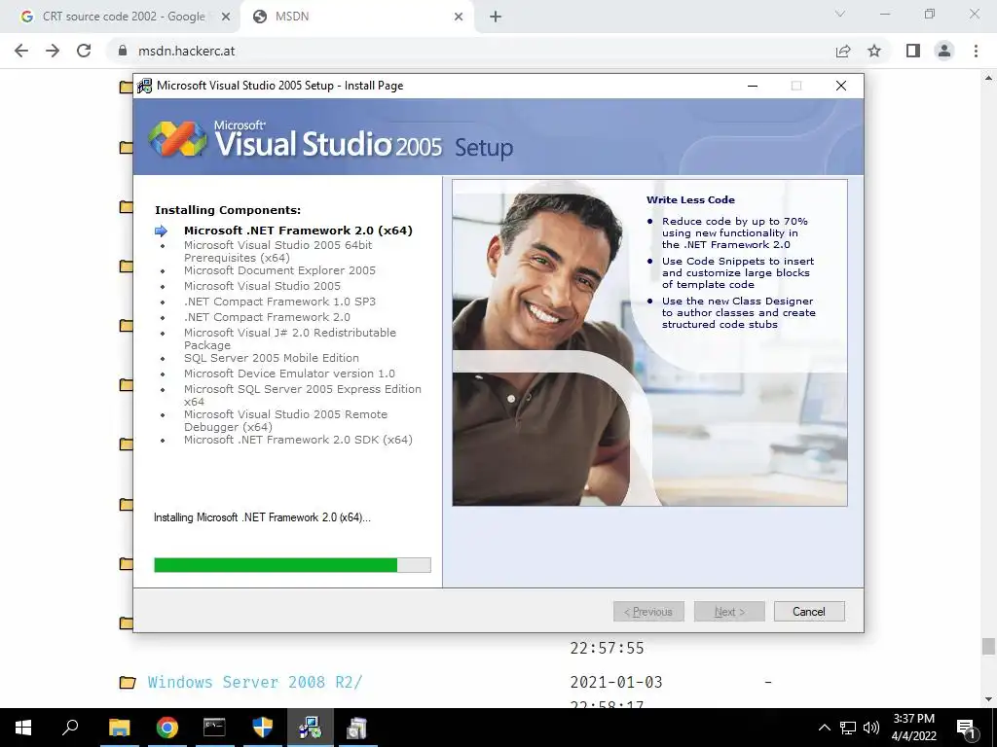The width and height of the screenshot is (997, 747).
Task: Open Chrome side panel icon
Action: coord(913,51)
